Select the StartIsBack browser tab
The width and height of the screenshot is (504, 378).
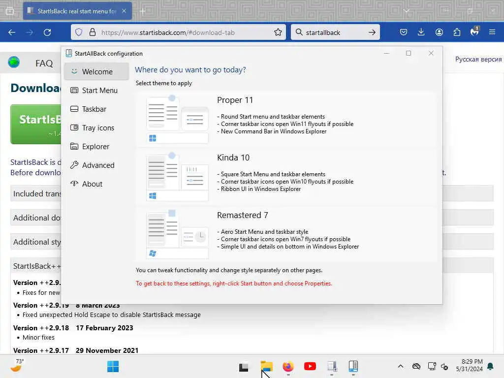pos(77,11)
